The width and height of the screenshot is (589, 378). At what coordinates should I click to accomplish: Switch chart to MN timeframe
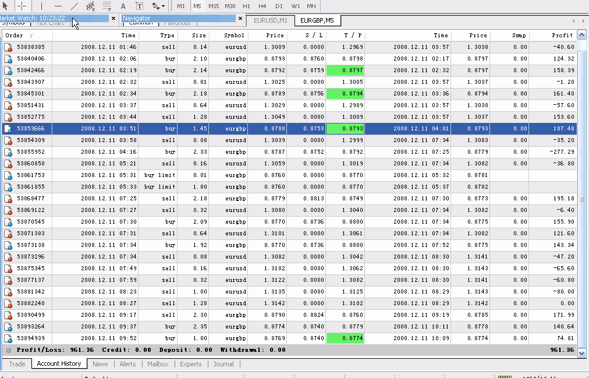coord(311,6)
